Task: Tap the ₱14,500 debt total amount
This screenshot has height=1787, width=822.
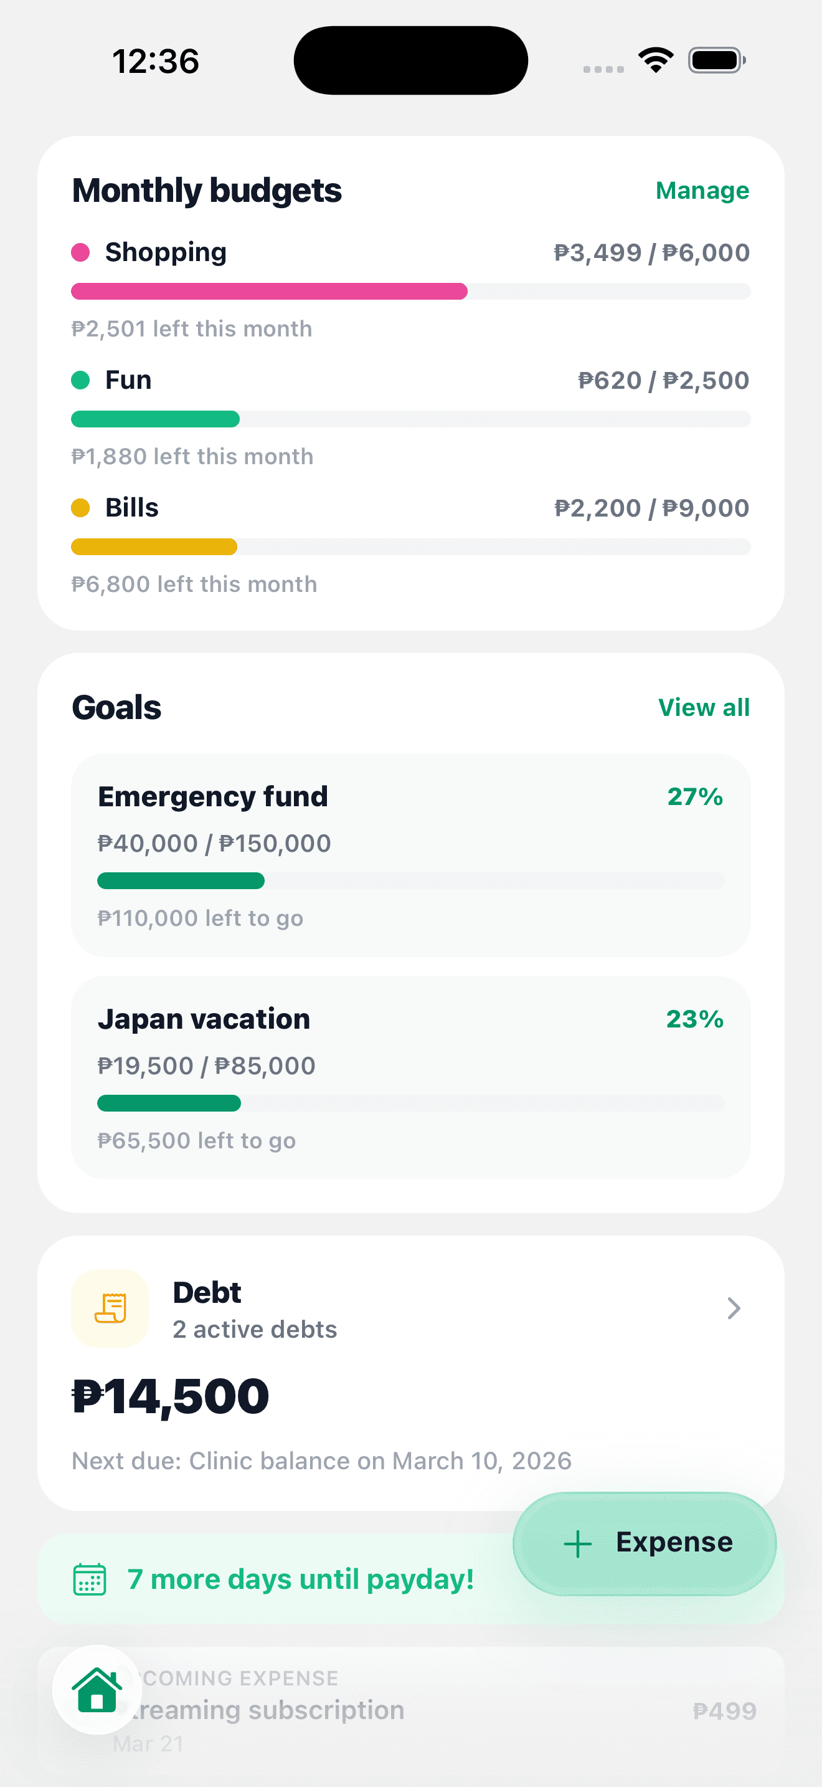Action: (171, 1396)
